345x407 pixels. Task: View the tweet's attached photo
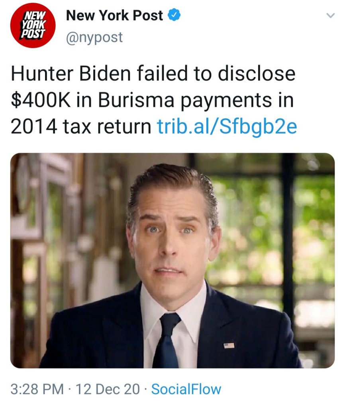(x=172, y=260)
